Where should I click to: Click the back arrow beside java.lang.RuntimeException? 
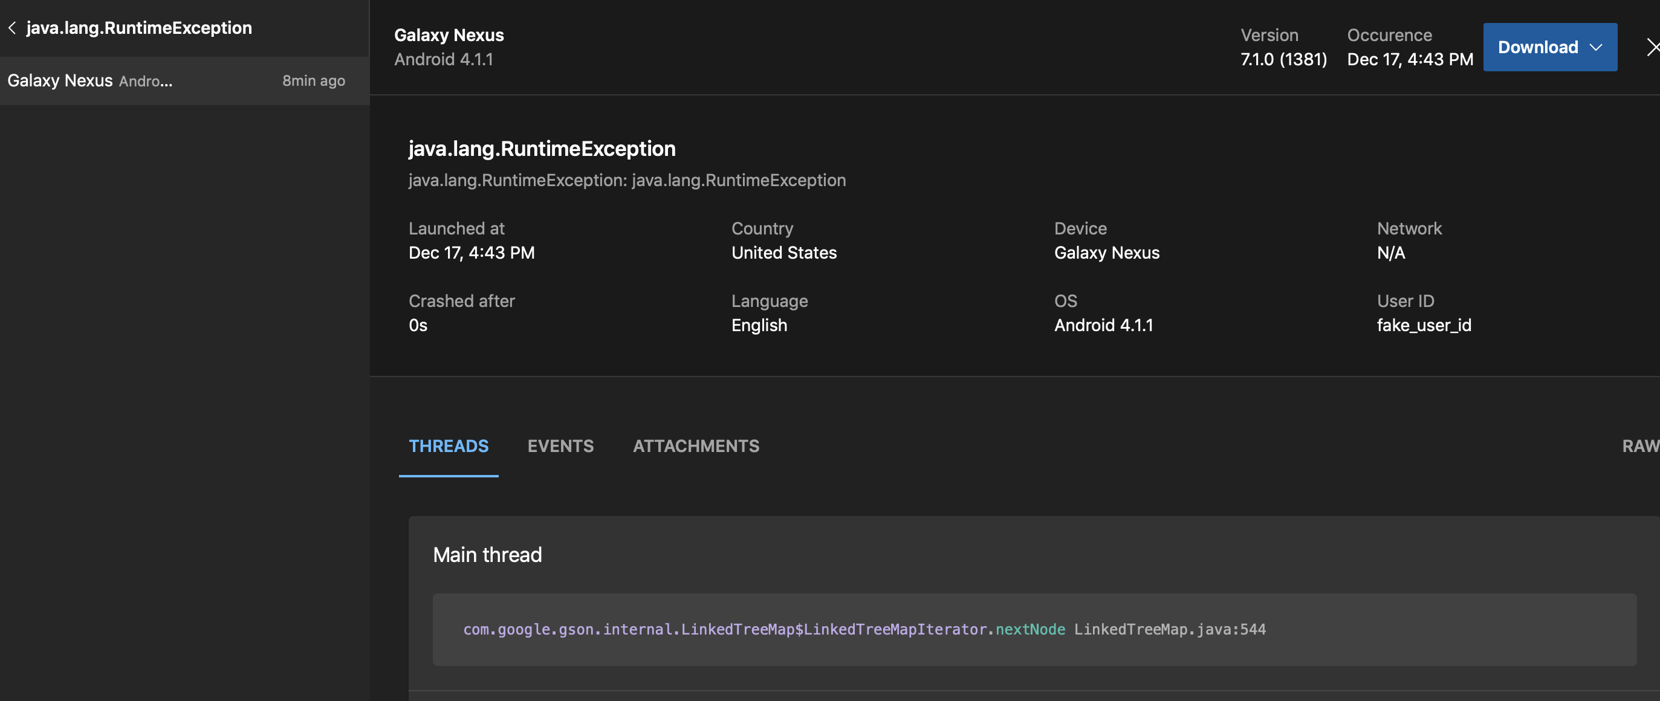[x=11, y=28]
